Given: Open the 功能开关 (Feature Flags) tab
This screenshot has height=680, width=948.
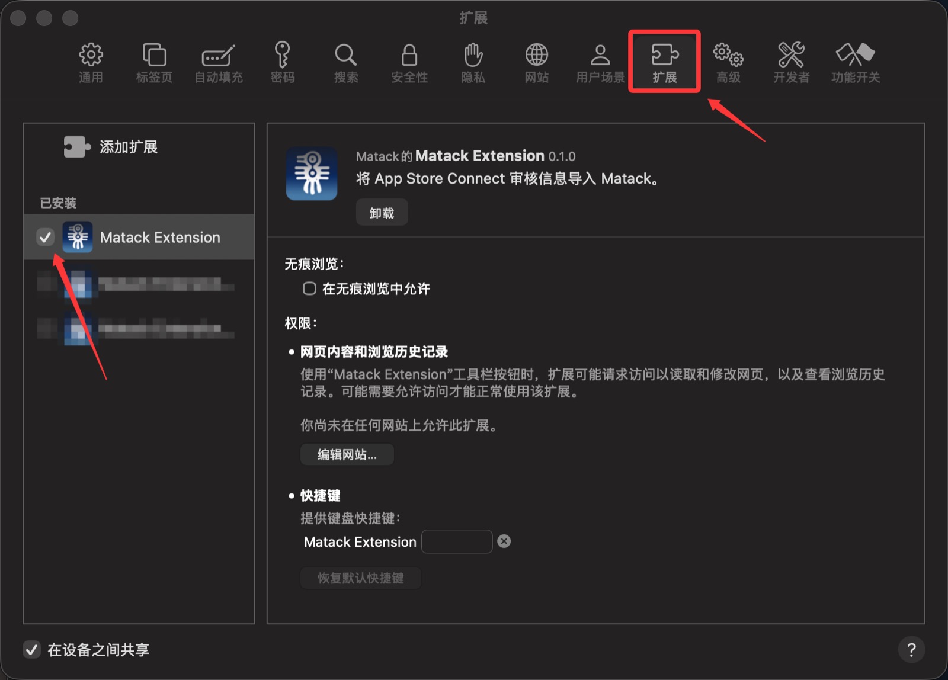Looking at the screenshot, I should click(855, 62).
